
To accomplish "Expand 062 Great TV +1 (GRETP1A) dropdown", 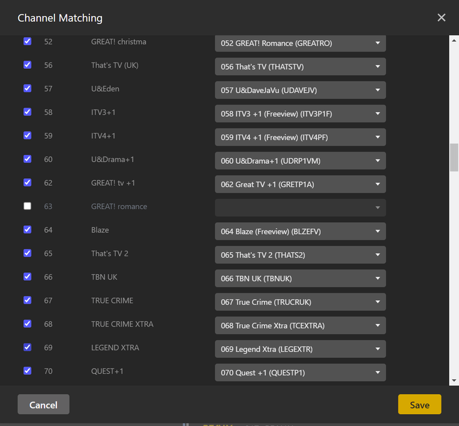I will [300, 185].
